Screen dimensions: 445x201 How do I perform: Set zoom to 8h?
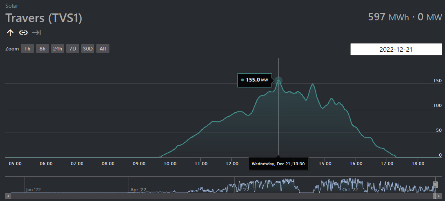42,49
